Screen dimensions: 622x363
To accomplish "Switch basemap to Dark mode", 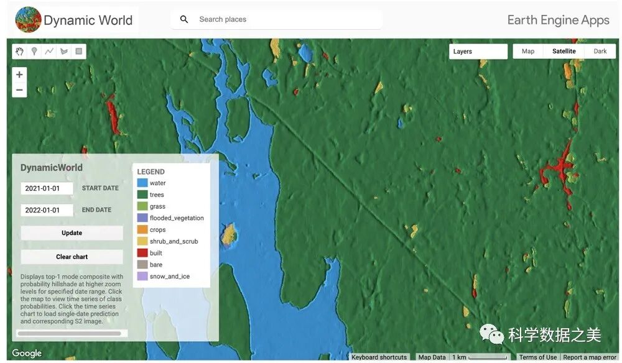I will [x=600, y=52].
